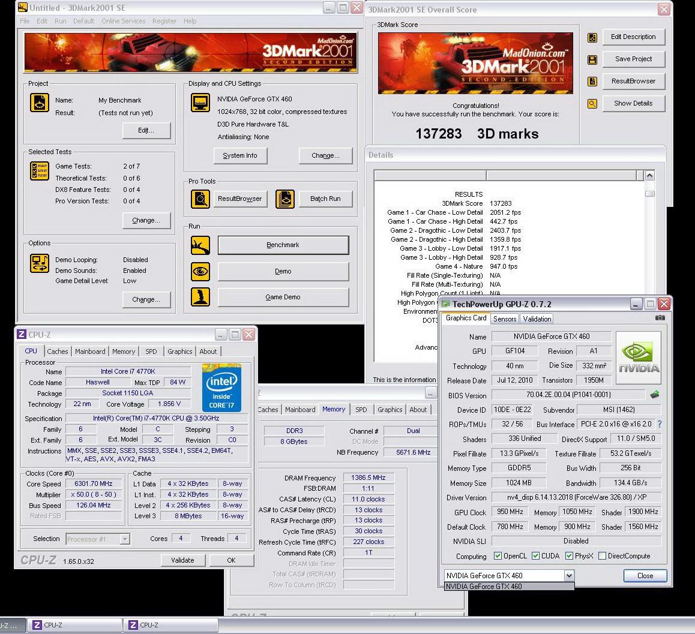Click the OK button in CPU-Z
This screenshot has height=634, width=695.
[x=232, y=560]
